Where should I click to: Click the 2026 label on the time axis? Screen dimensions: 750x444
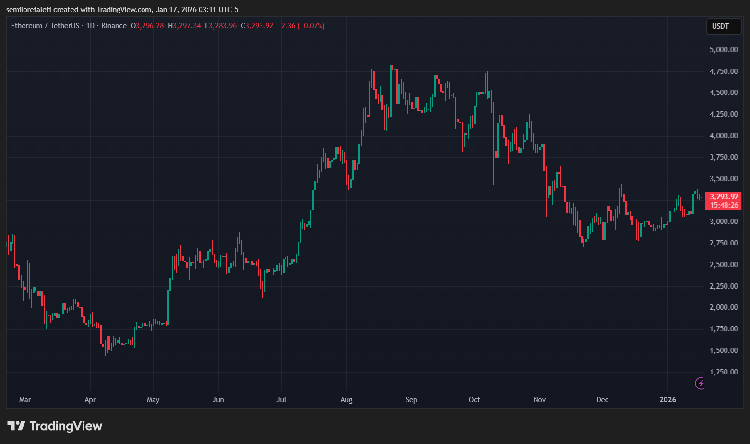(x=668, y=399)
